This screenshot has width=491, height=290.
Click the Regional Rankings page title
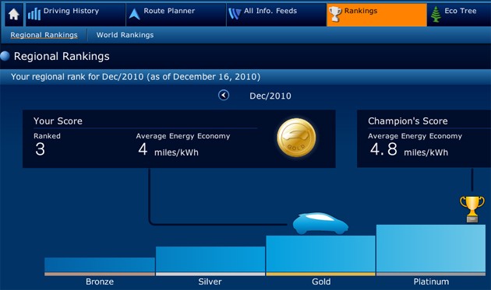[x=62, y=56]
